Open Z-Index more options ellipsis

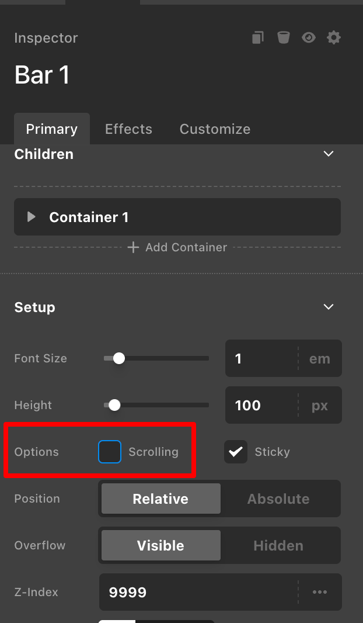coord(320,592)
